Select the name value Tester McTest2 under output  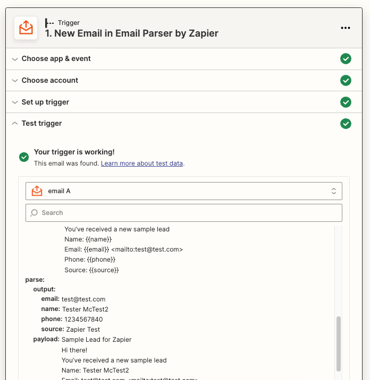pyautogui.click(x=85, y=309)
